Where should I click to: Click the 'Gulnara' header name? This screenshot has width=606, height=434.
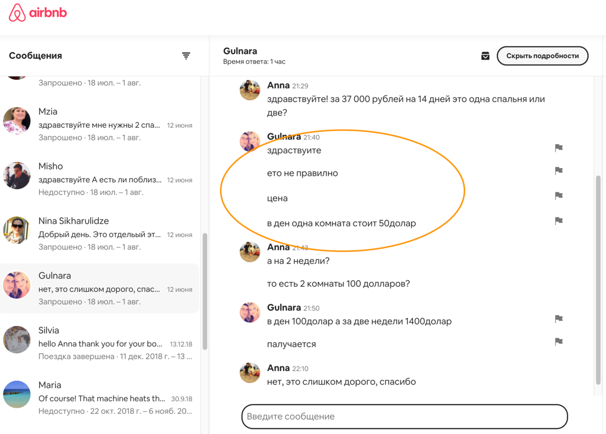pyautogui.click(x=240, y=51)
